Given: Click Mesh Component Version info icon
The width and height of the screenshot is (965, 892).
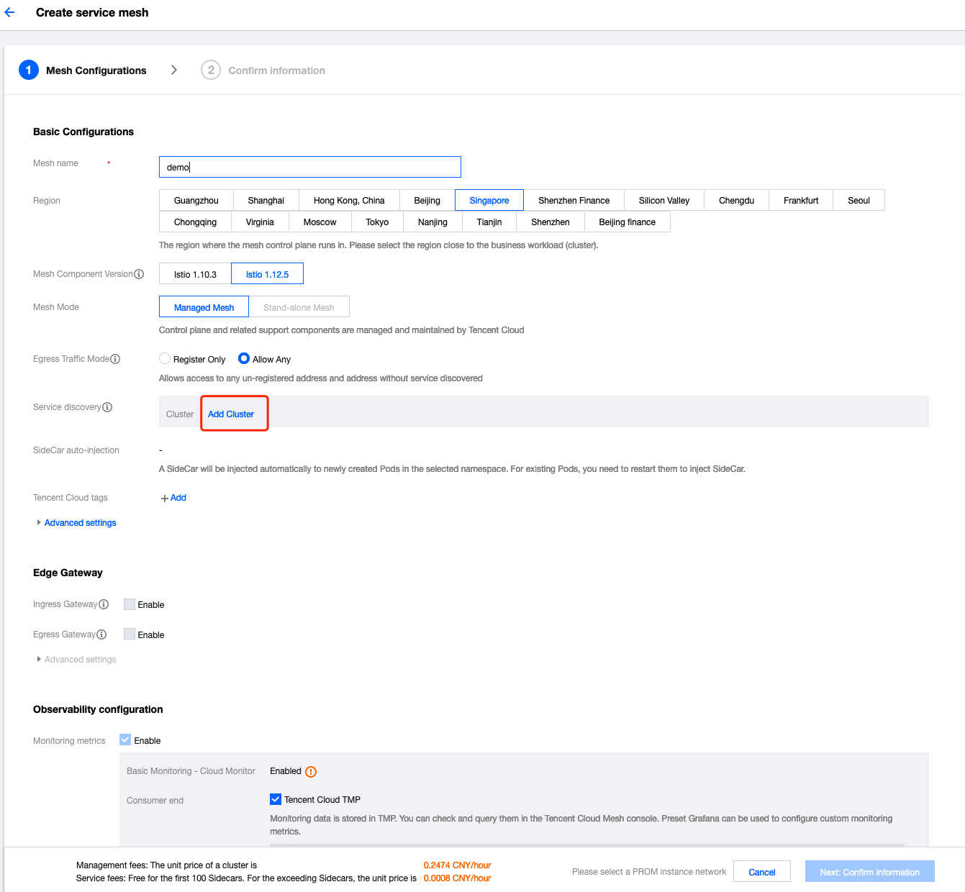Looking at the screenshot, I should [140, 274].
